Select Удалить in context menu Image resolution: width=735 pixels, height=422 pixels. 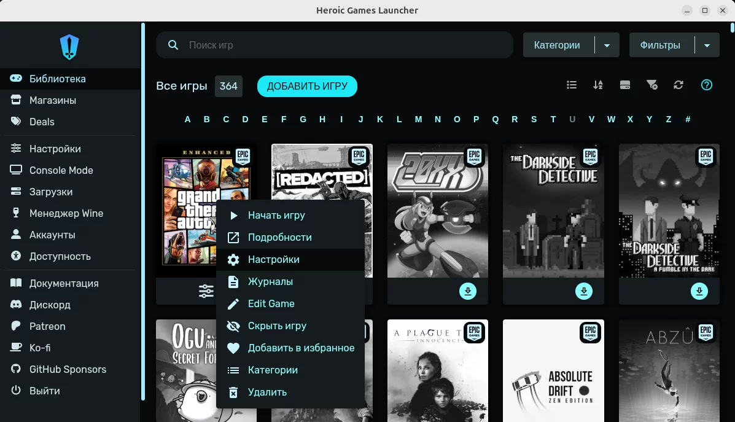(x=290, y=391)
